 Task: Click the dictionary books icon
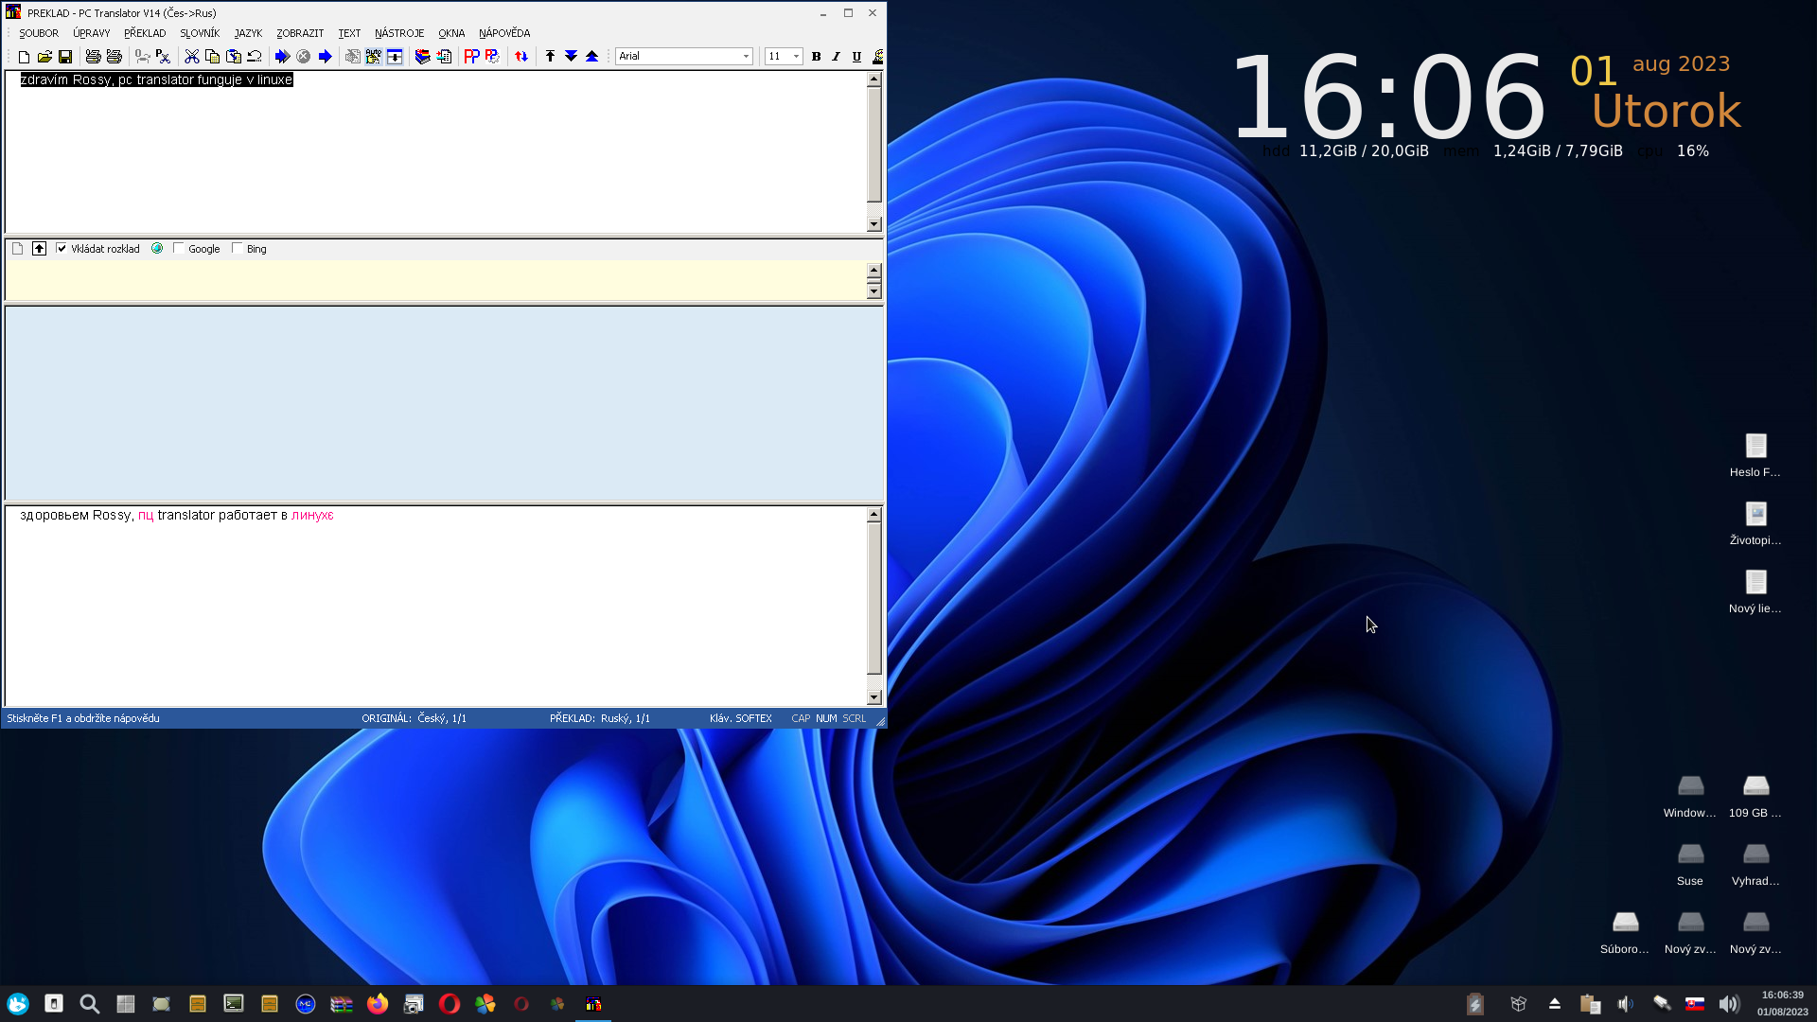point(423,57)
